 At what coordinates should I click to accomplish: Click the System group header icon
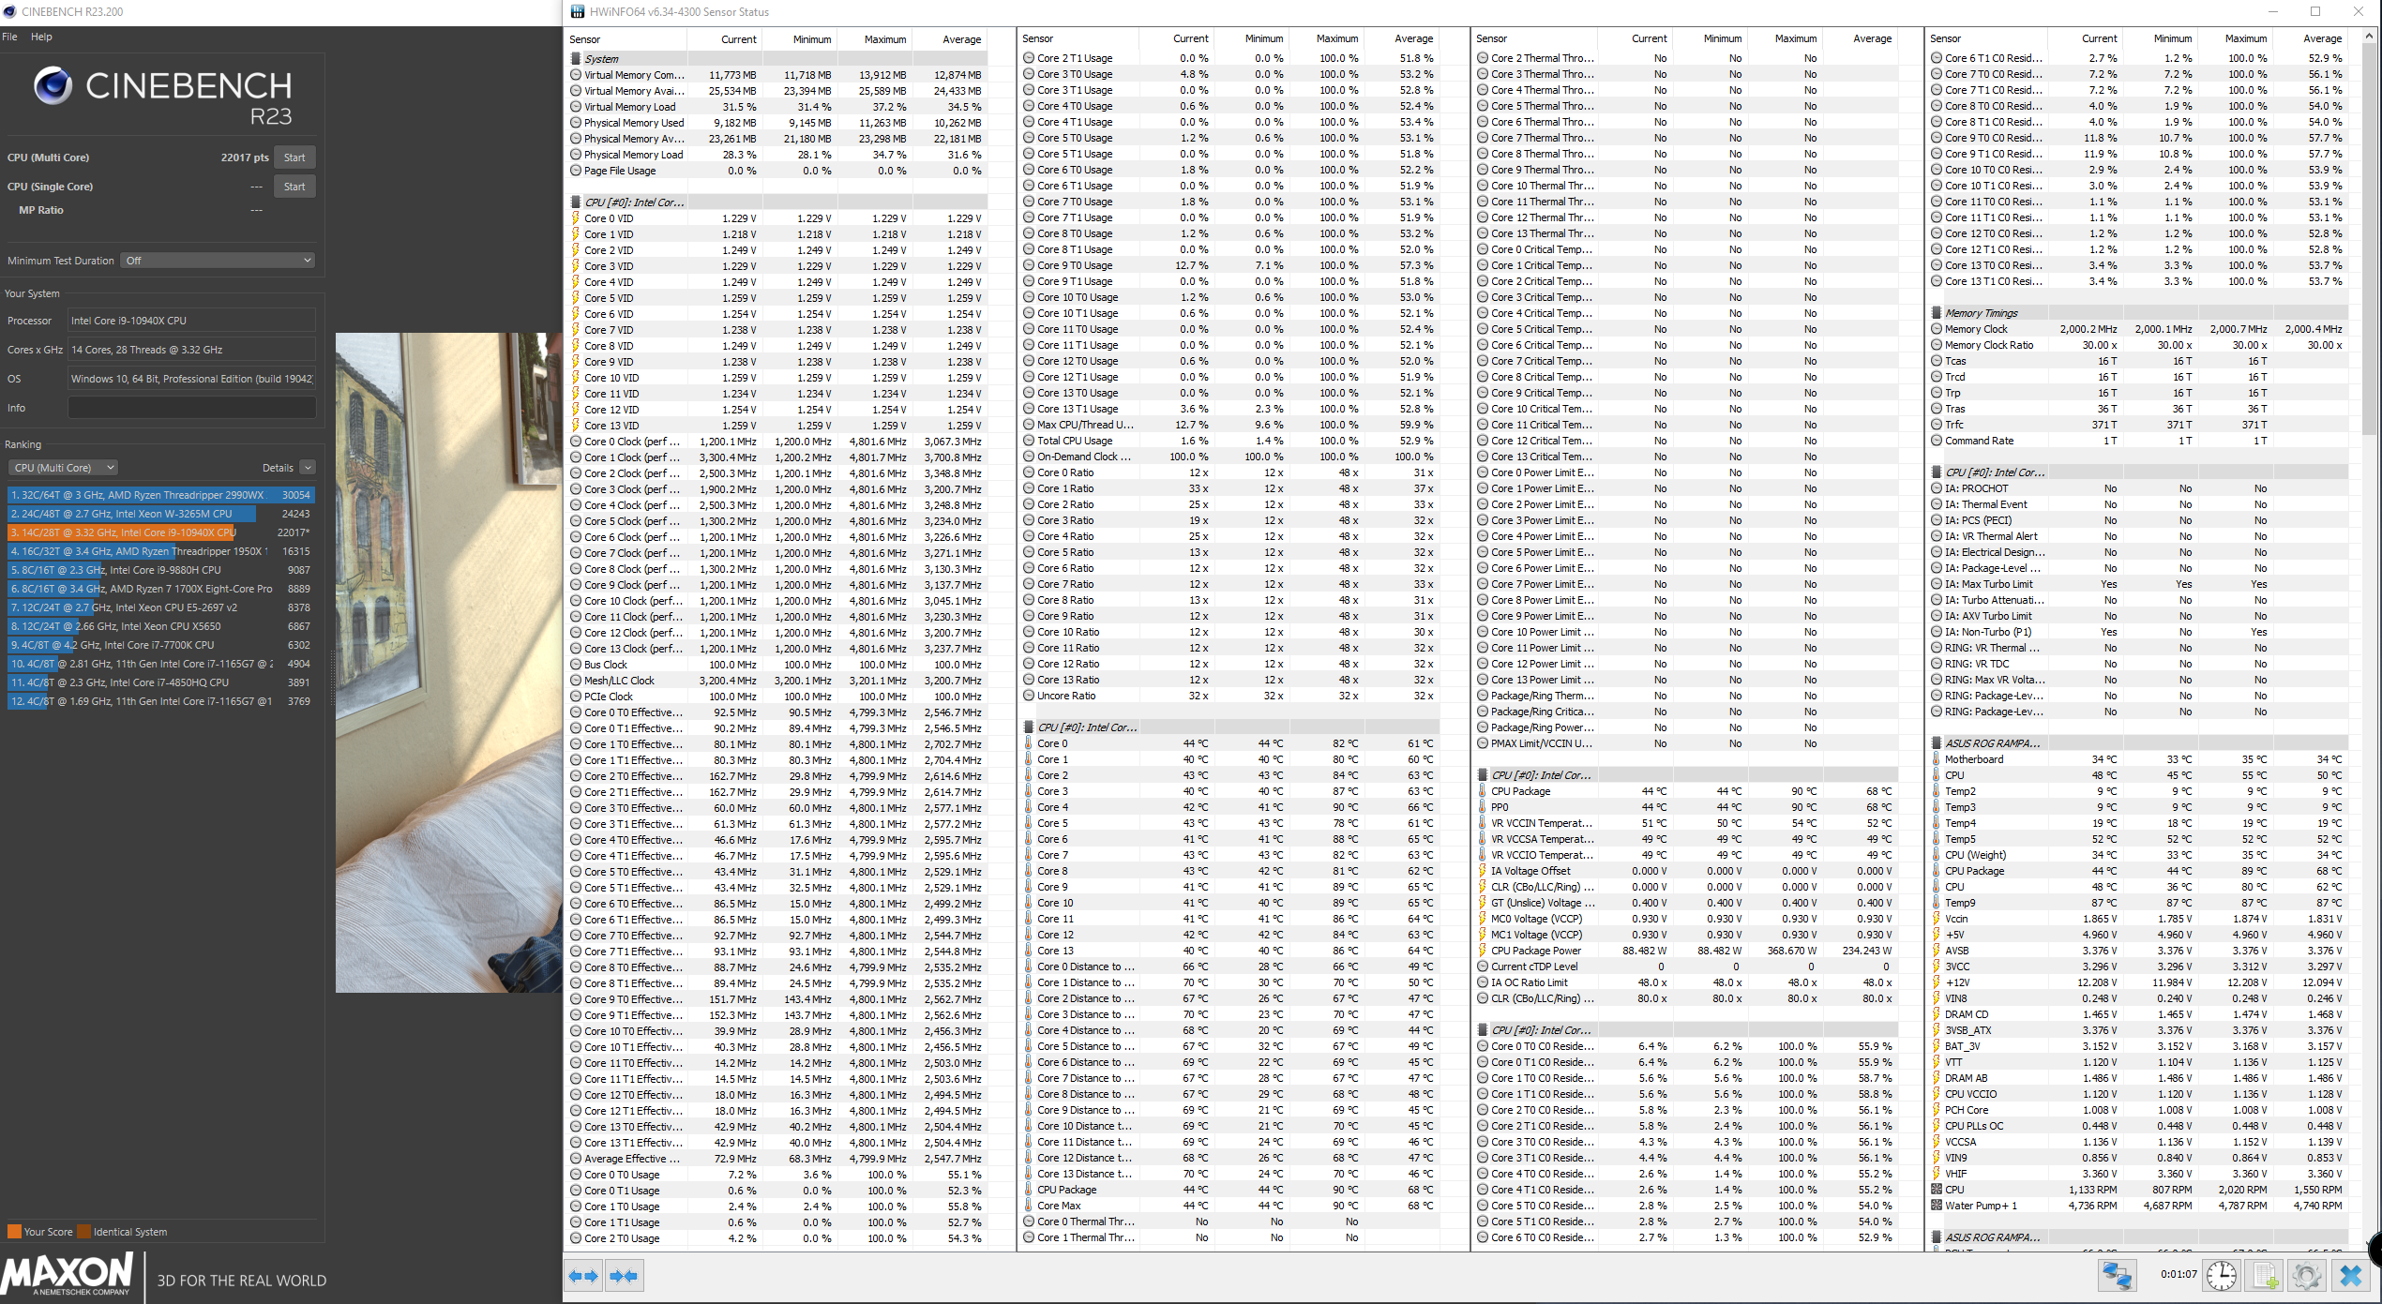576,58
